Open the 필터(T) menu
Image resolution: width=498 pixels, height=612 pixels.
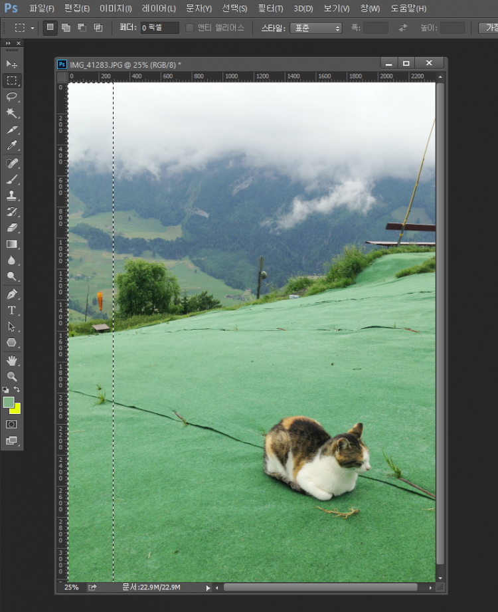(270, 9)
